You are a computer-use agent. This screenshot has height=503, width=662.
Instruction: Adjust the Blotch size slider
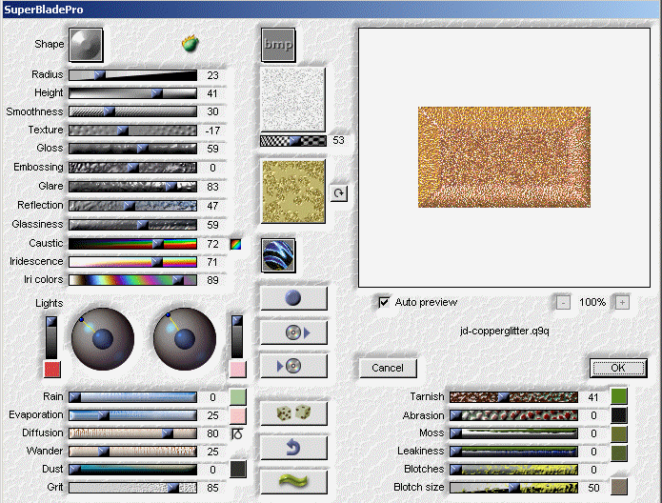pyautogui.click(x=513, y=488)
